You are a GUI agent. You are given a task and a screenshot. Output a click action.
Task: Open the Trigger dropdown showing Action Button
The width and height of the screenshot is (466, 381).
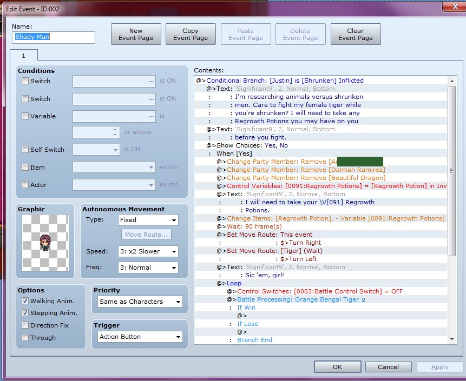[x=140, y=337]
